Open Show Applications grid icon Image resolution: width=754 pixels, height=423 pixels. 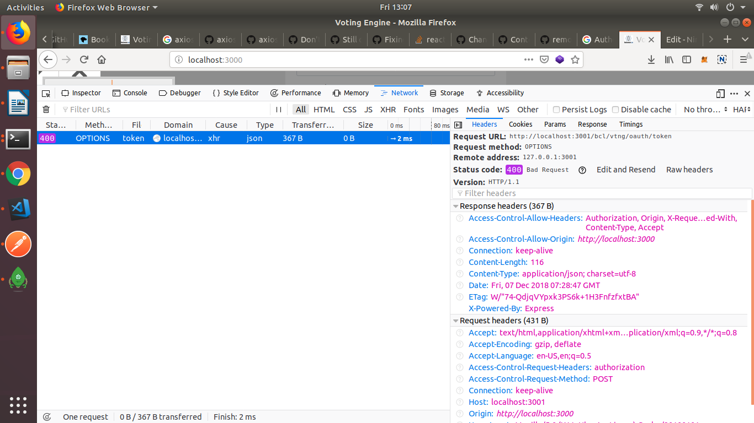pyautogui.click(x=18, y=405)
